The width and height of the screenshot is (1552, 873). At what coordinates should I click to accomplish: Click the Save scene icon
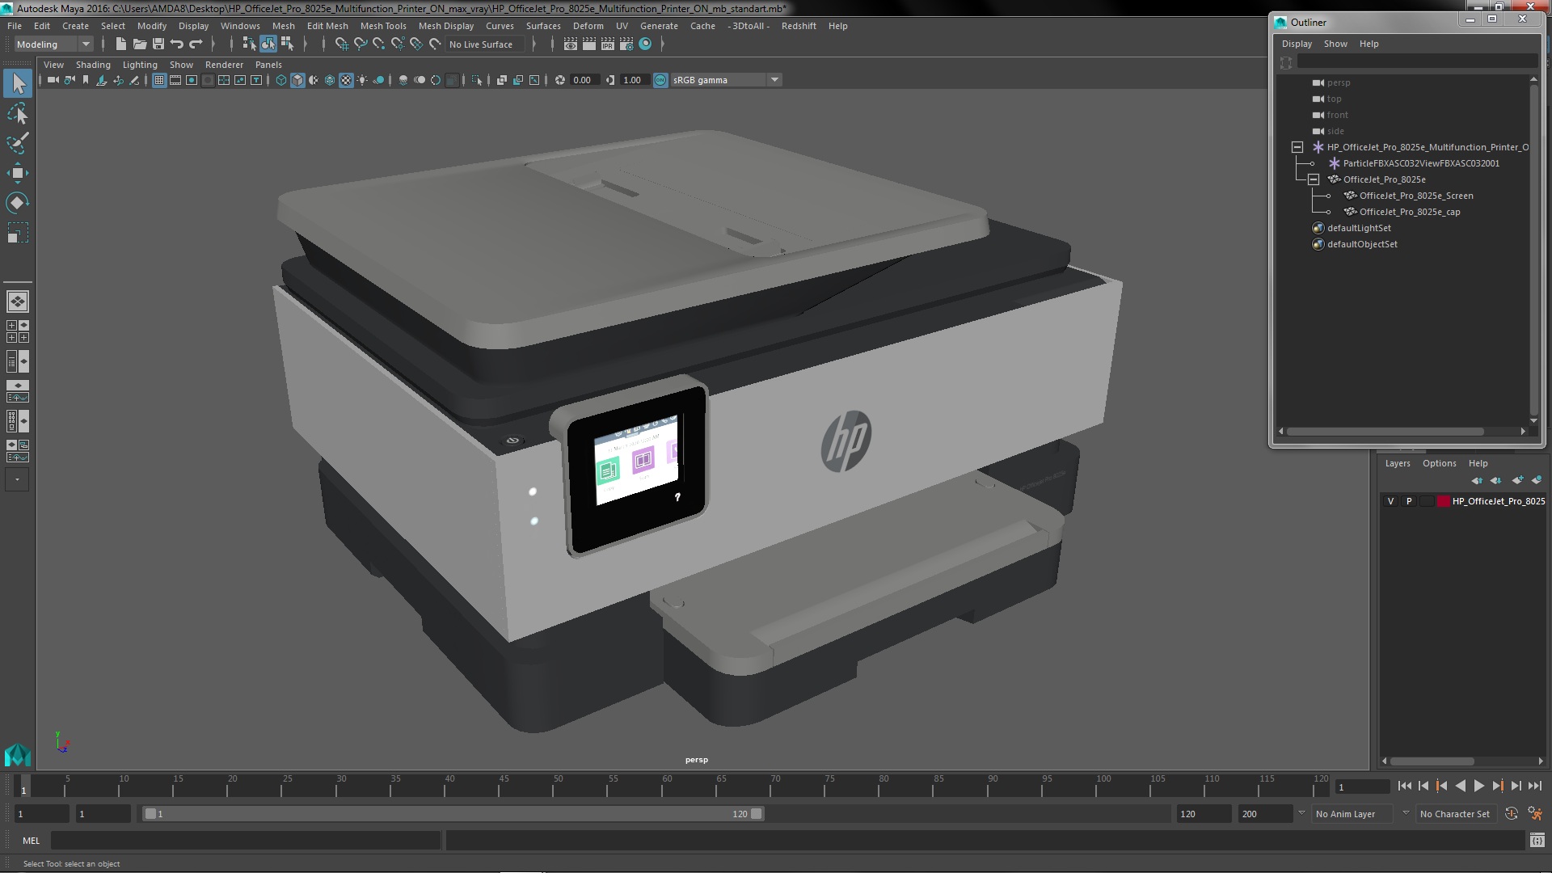tap(158, 44)
